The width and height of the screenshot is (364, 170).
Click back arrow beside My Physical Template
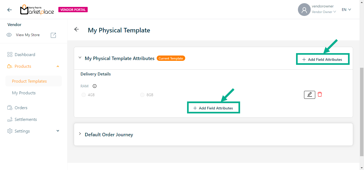77,29
